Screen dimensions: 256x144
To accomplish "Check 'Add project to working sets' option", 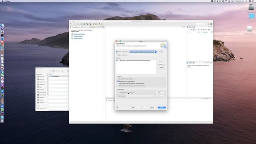I will [x=118, y=93].
